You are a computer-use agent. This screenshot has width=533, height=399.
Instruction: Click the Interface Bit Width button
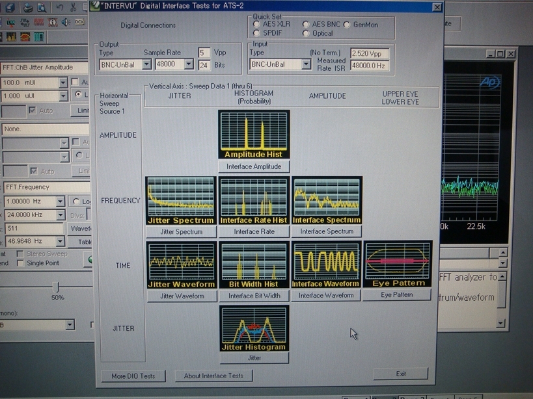coord(254,296)
